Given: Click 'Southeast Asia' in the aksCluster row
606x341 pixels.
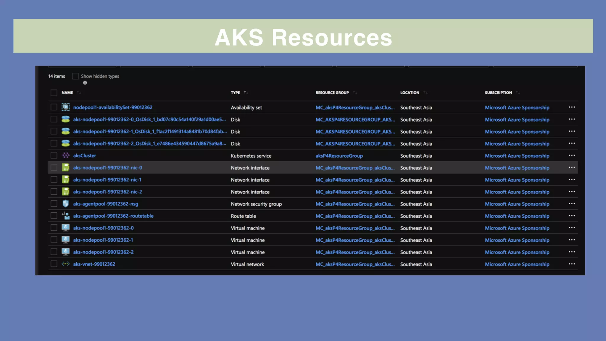Looking at the screenshot, I should coord(416,156).
